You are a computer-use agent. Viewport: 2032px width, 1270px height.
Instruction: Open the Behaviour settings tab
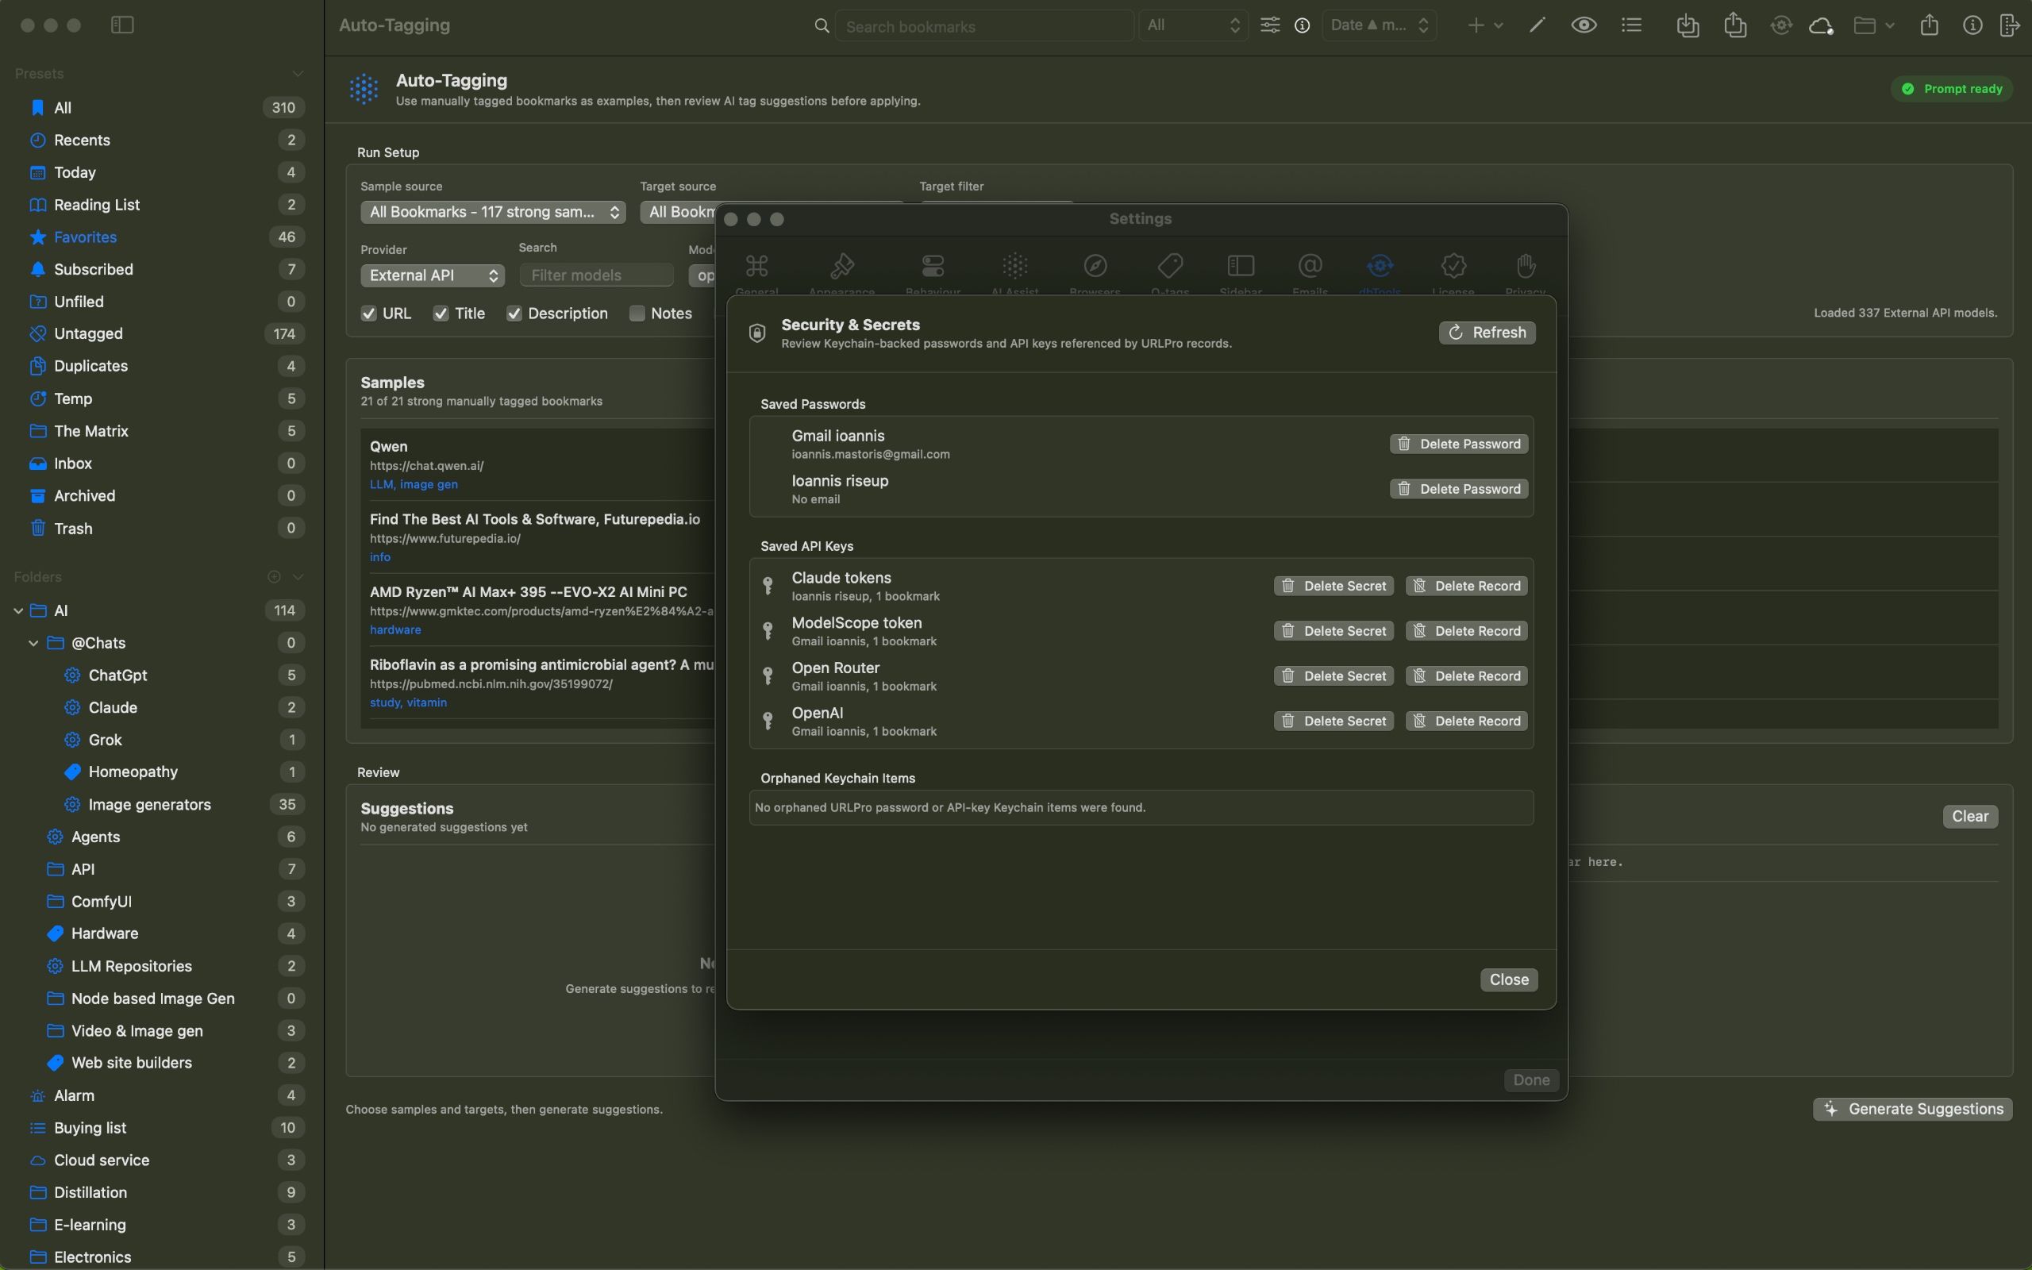pos(933,273)
